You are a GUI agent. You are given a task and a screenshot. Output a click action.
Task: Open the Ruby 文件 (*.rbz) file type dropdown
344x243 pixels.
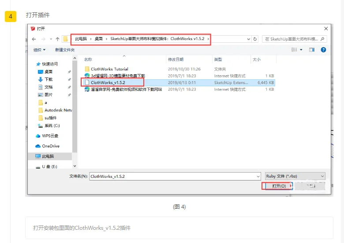[295, 176]
